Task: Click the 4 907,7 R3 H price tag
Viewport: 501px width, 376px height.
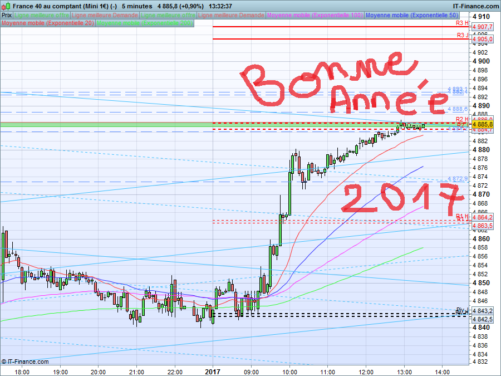Action: click(x=482, y=27)
